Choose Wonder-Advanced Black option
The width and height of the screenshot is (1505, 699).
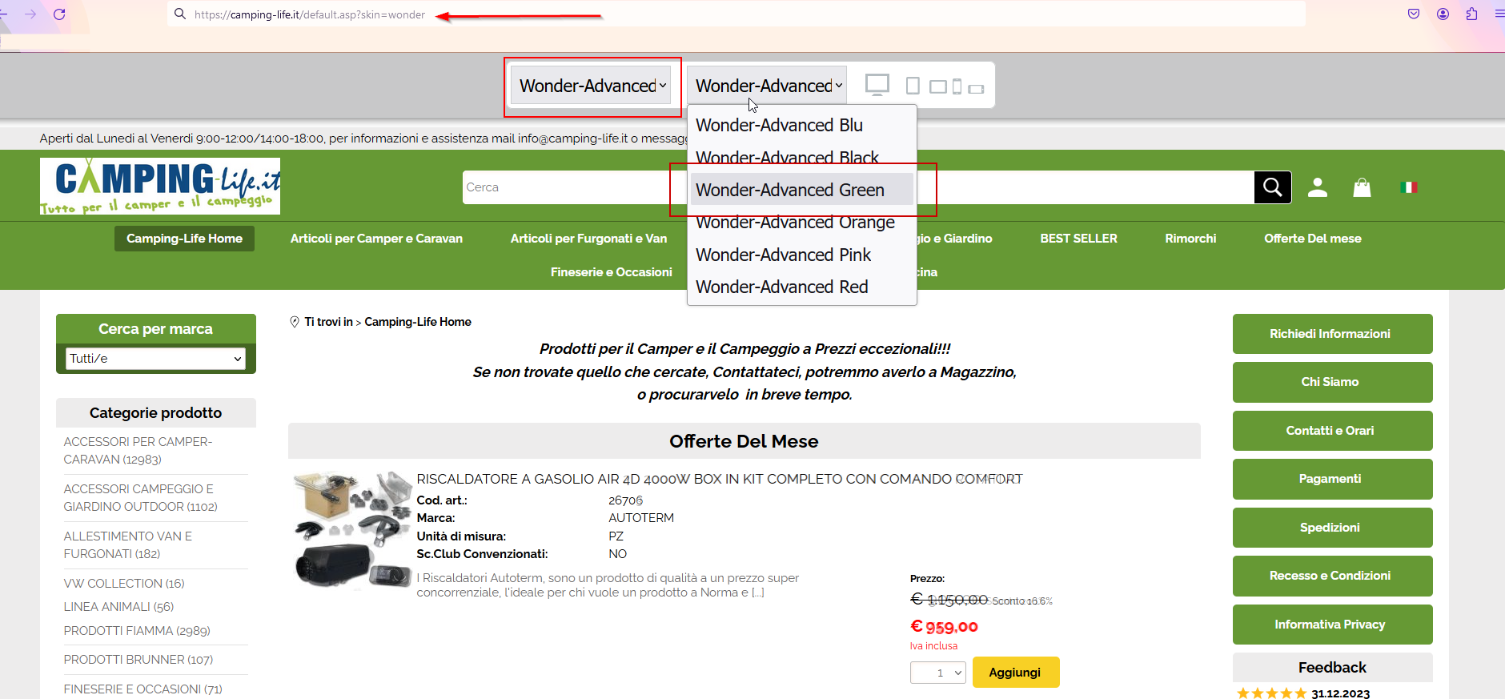(x=801, y=158)
